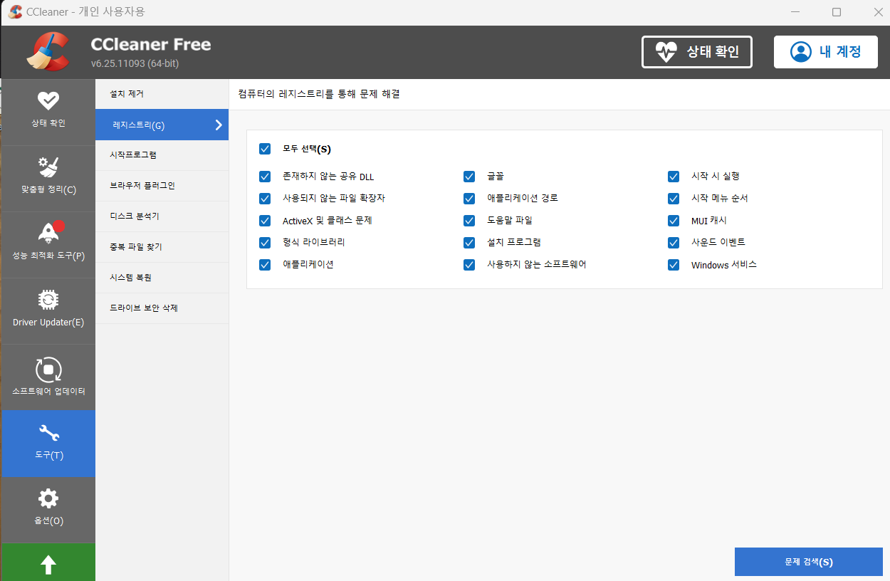
Task: Toggle ActiveX 및 클래스 문제 checkbox
Action: click(265, 221)
